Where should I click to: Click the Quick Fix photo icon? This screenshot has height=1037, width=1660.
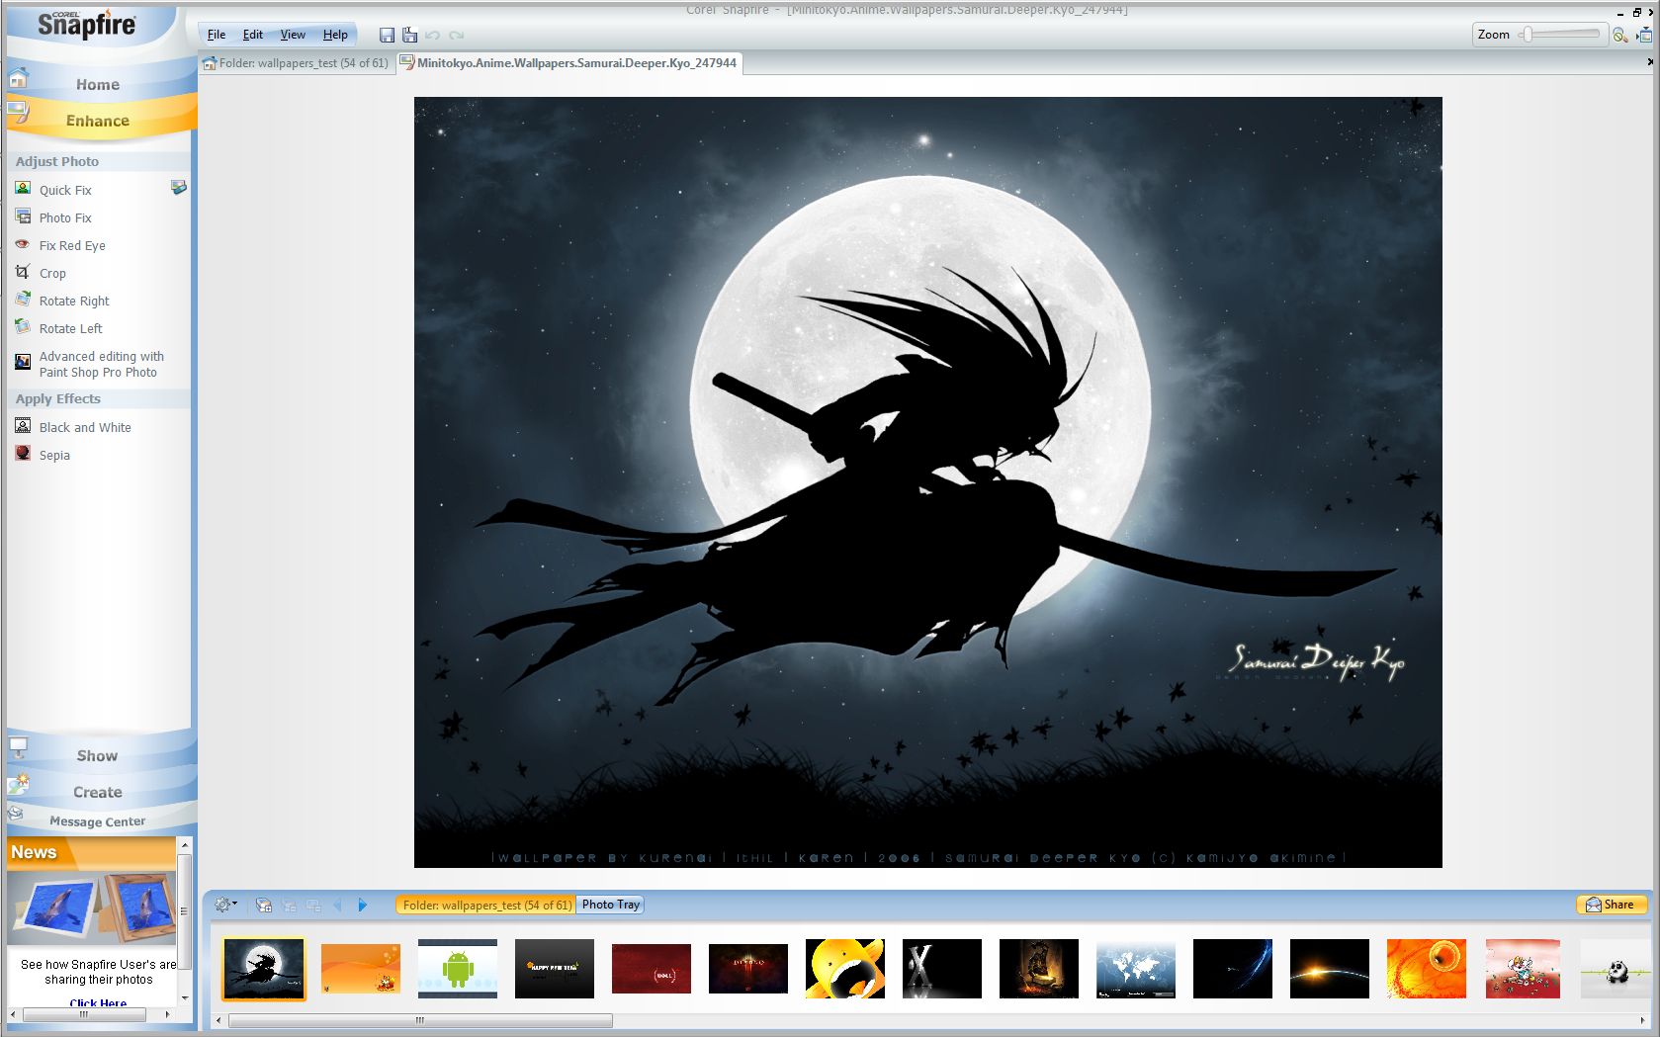(x=23, y=188)
